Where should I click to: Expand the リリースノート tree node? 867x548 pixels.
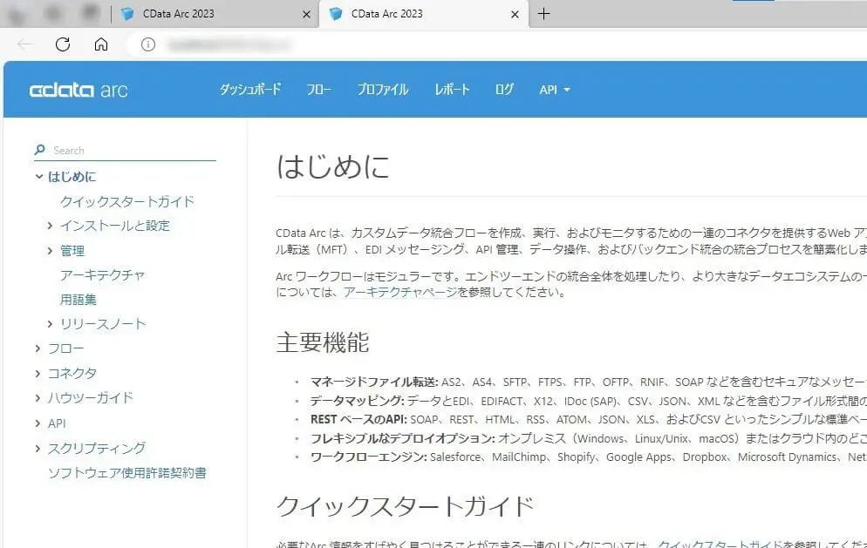point(50,324)
